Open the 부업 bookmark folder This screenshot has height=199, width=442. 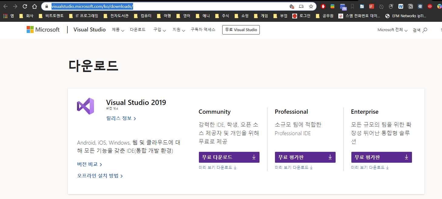(x=280, y=16)
